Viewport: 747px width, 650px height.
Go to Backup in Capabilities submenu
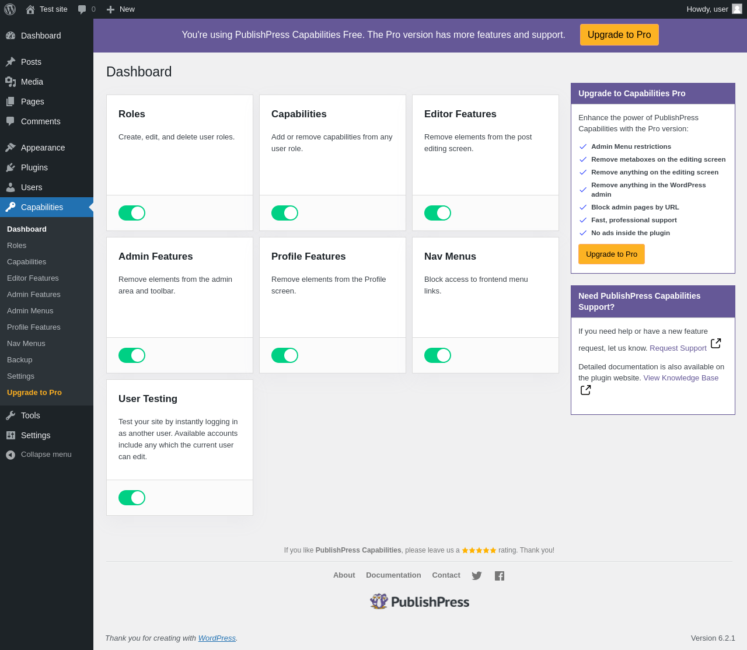20,360
